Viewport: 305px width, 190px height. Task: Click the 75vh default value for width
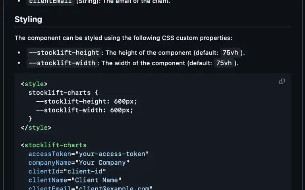tap(224, 63)
